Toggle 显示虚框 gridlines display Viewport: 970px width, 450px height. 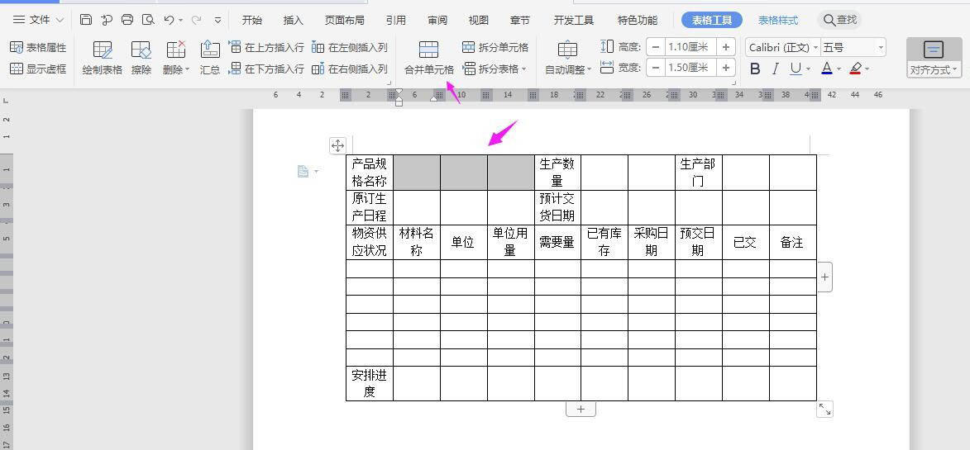tap(38, 69)
